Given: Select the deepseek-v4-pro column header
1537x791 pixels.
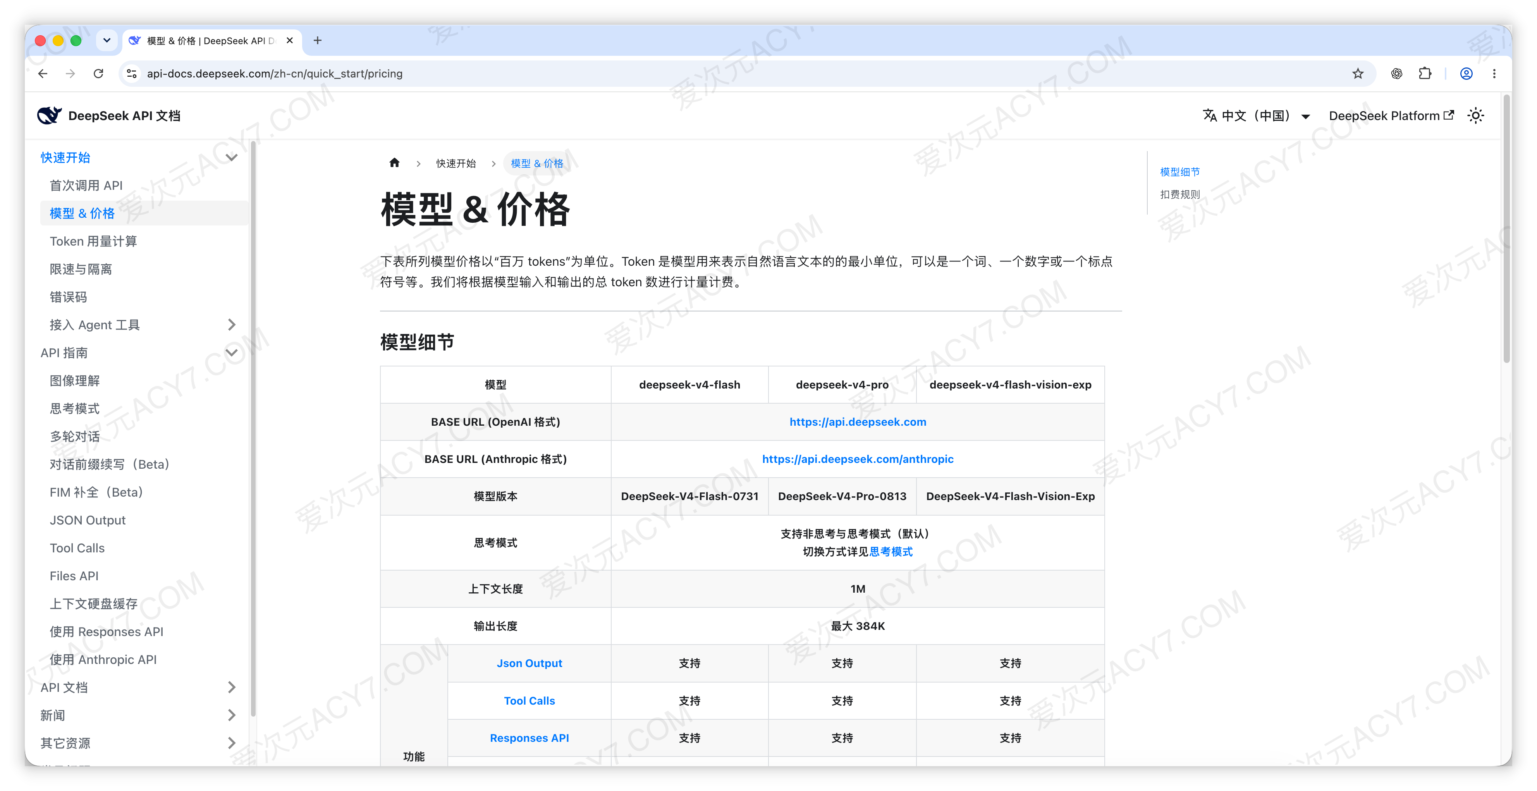Looking at the screenshot, I should point(842,385).
